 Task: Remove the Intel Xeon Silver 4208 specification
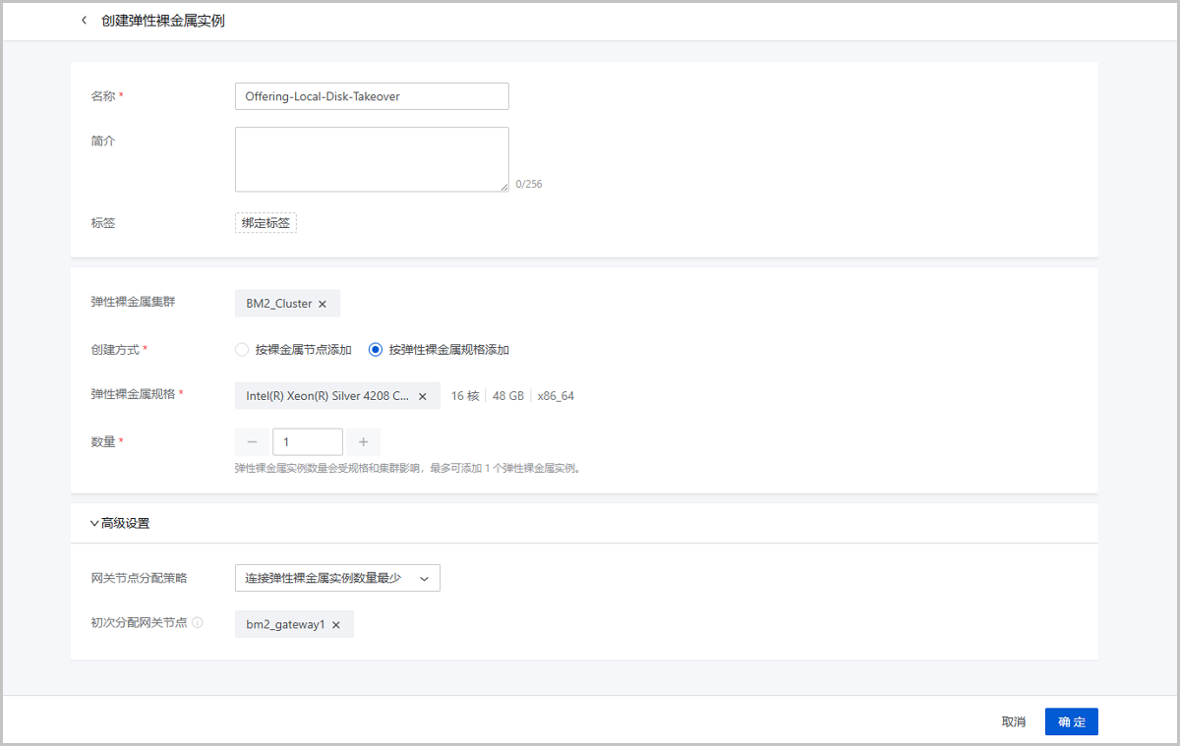click(423, 396)
